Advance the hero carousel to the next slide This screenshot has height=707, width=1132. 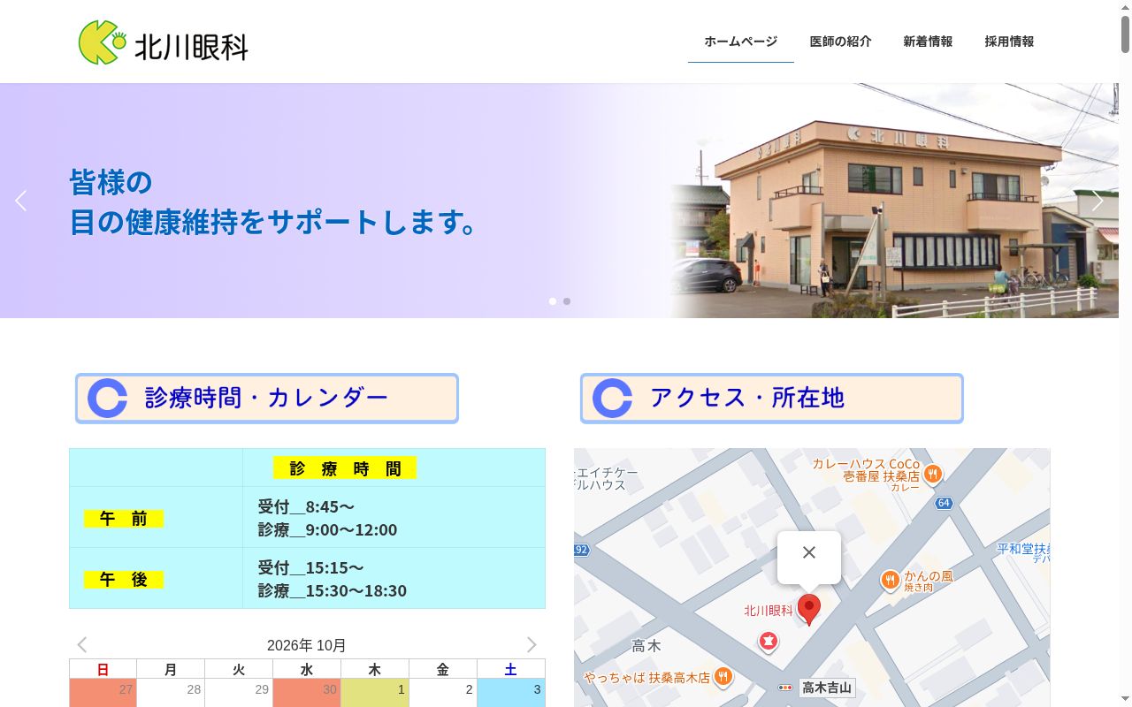(1098, 201)
